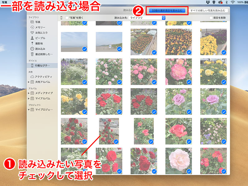The width and height of the screenshot is (248, 186).
Task: Open Creative Cloud menu bar icon
Action: [x=220, y=2]
